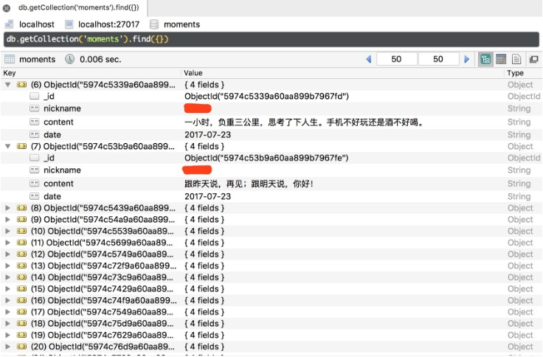Click the detach output window icon
Viewport: 543px width, 357px height.
533,59
